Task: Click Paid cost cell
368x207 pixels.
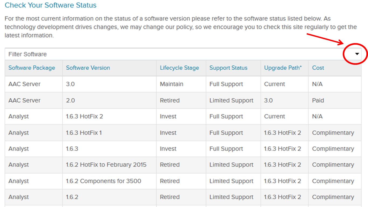Action: click(x=318, y=101)
